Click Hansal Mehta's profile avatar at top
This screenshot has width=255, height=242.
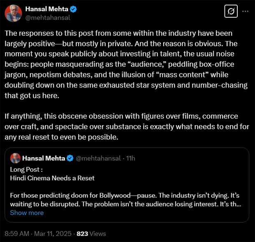click(x=13, y=13)
